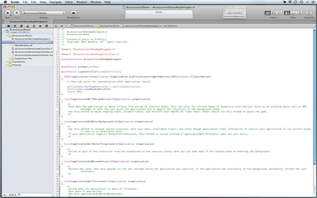The width and height of the screenshot is (317, 198).
Task: Open the Product menu
Action: click(x=82, y=2)
